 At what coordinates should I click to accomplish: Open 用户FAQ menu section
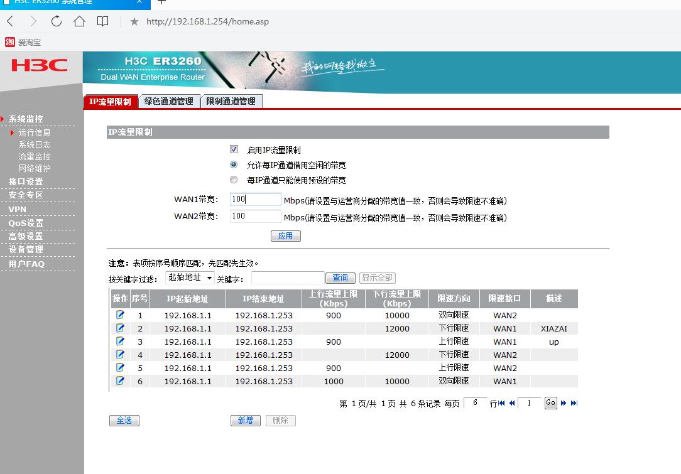click(x=26, y=264)
